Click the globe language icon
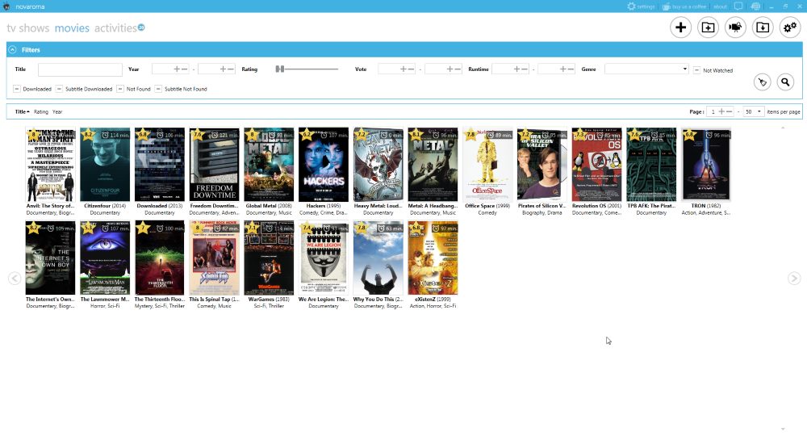 pos(755,6)
